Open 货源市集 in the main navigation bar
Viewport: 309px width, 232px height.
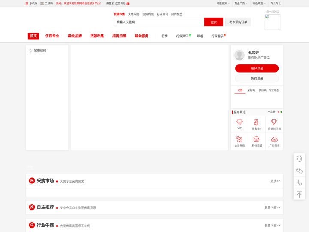tap(97, 36)
